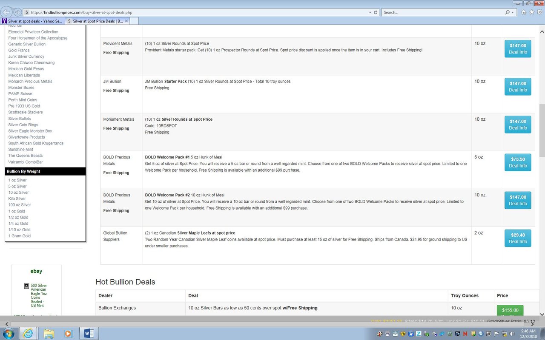Open Kilo Silver weight link

click(x=17, y=199)
